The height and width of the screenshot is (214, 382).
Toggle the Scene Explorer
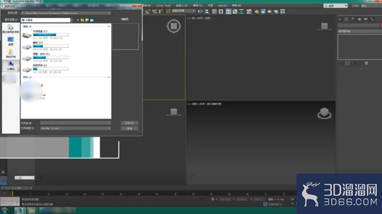[215, 11]
